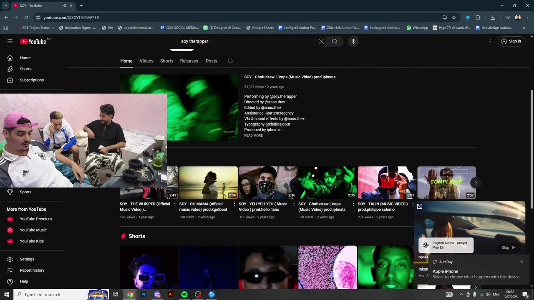Click the Windows taskbar search box

(x=61, y=294)
